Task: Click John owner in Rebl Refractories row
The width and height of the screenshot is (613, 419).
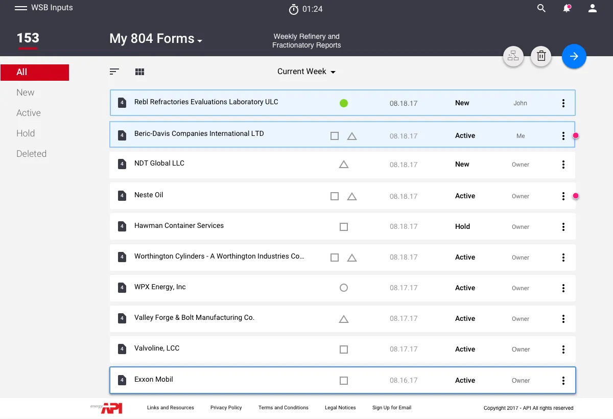Action: [x=520, y=103]
